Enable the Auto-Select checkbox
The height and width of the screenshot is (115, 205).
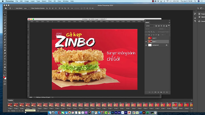click(x=15, y=8)
